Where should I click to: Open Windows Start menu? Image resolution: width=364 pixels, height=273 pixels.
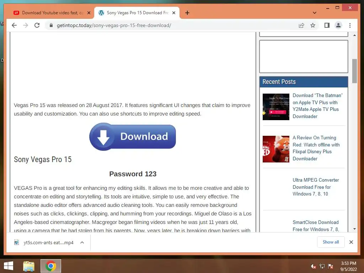(x=9, y=266)
